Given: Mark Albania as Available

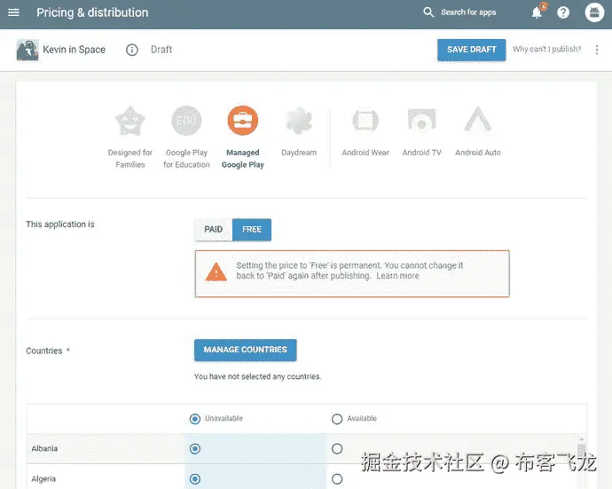Looking at the screenshot, I should (337, 449).
